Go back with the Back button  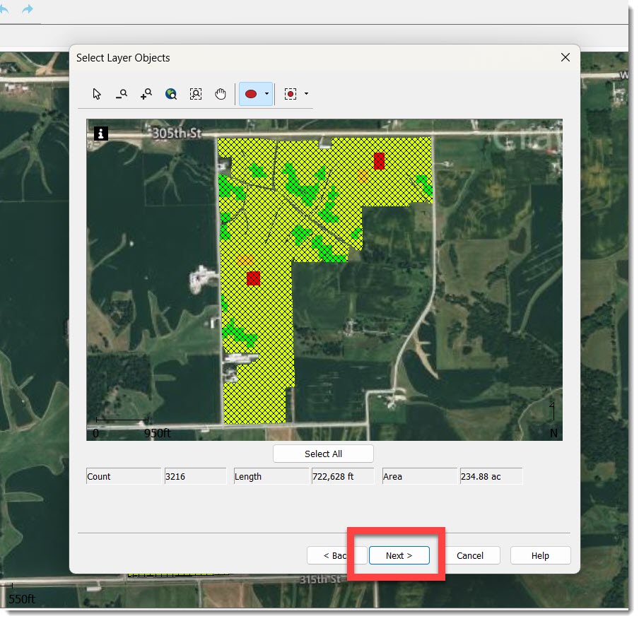point(334,555)
